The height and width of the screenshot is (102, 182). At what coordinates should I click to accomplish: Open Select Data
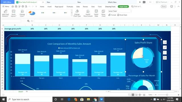point(96,13)
